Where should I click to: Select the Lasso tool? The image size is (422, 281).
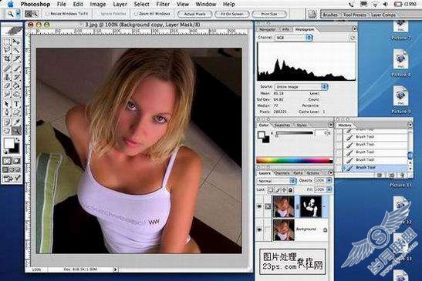(7, 50)
